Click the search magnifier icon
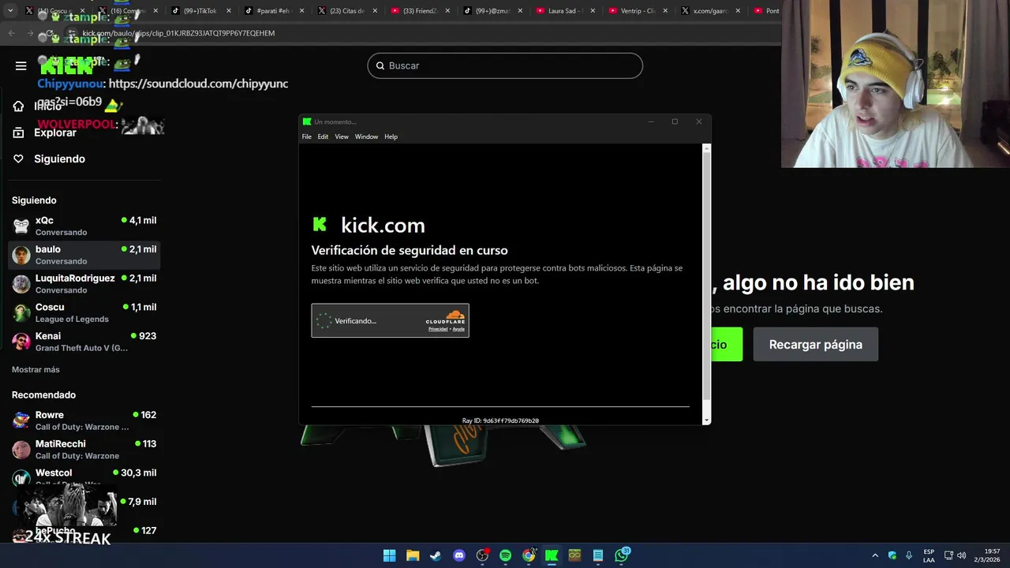The image size is (1010, 568). tap(380, 65)
